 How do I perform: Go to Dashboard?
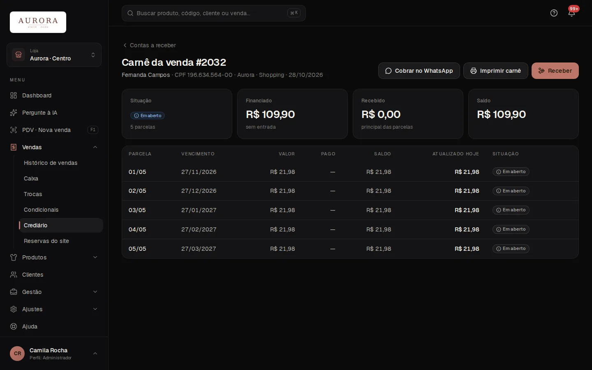click(54, 95)
